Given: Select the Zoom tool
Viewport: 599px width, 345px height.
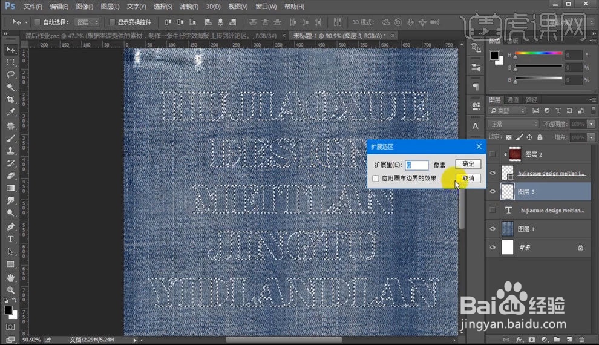Looking at the screenshot, I should coord(11,290).
